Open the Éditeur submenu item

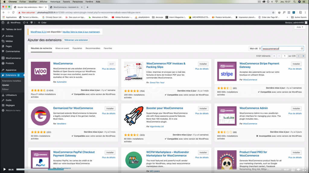5,89
